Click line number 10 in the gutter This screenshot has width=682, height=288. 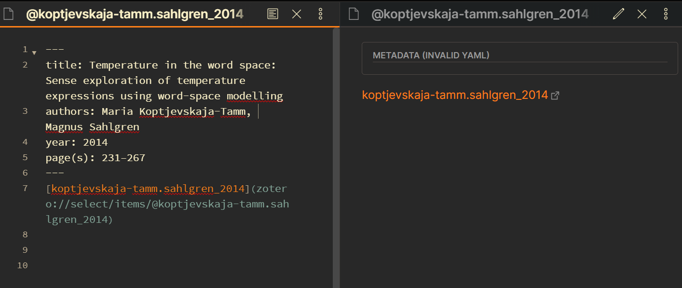(x=22, y=265)
